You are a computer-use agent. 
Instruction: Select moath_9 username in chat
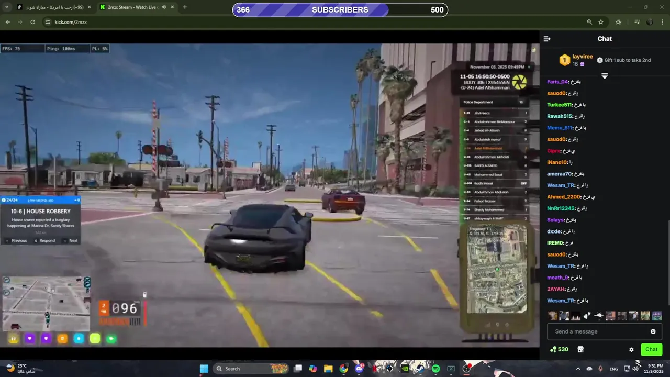557,278
